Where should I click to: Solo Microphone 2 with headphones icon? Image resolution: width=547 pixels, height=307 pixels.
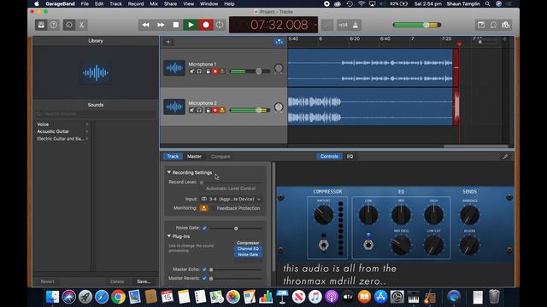pos(199,110)
